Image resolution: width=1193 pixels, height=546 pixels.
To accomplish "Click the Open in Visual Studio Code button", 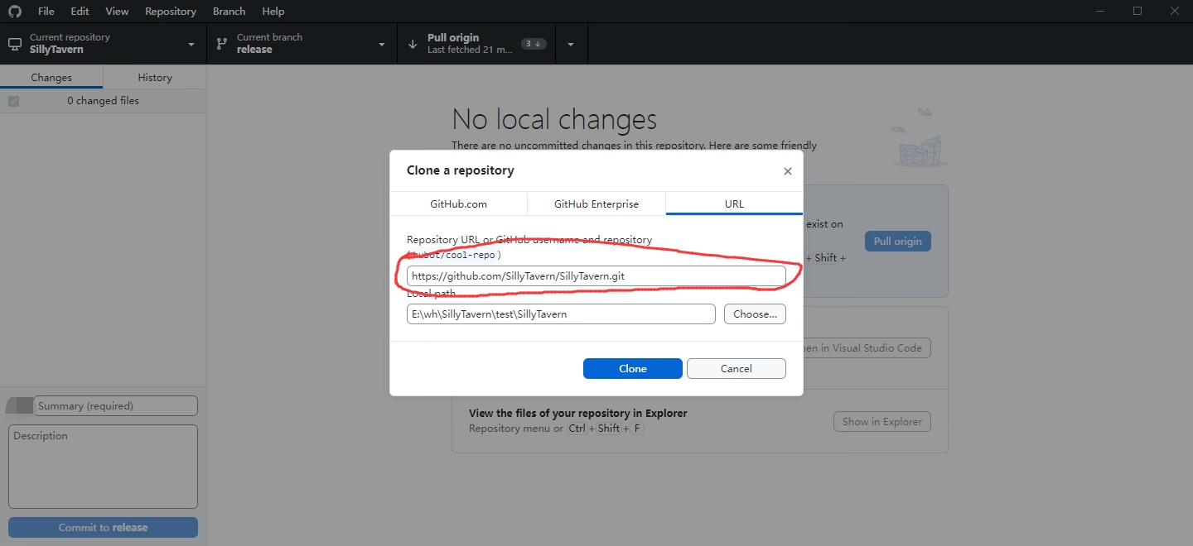I will 867,348.
